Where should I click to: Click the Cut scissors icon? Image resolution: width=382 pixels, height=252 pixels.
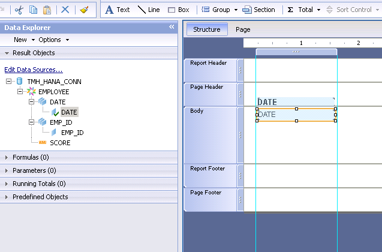(x=19, y=10)
